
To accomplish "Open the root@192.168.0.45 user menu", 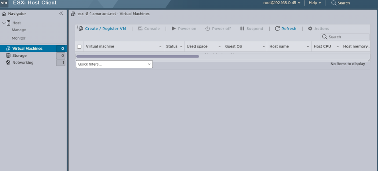I will (282, 3).
